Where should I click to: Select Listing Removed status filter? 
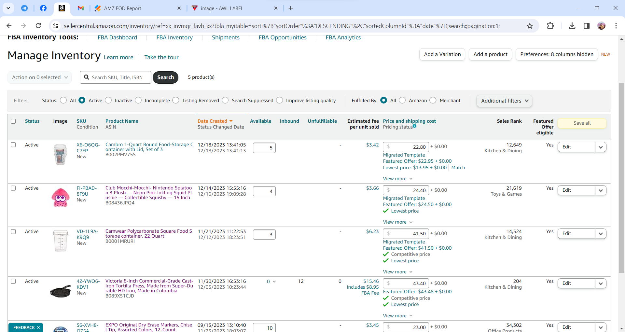pos(176,100)
